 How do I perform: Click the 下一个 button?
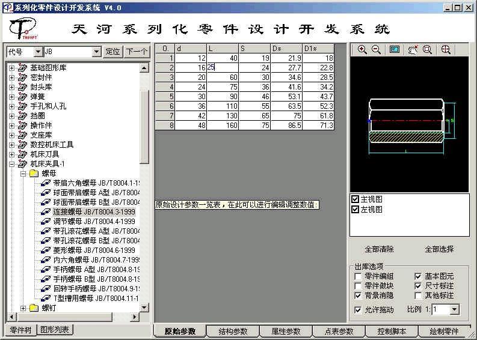pos(137,52)
